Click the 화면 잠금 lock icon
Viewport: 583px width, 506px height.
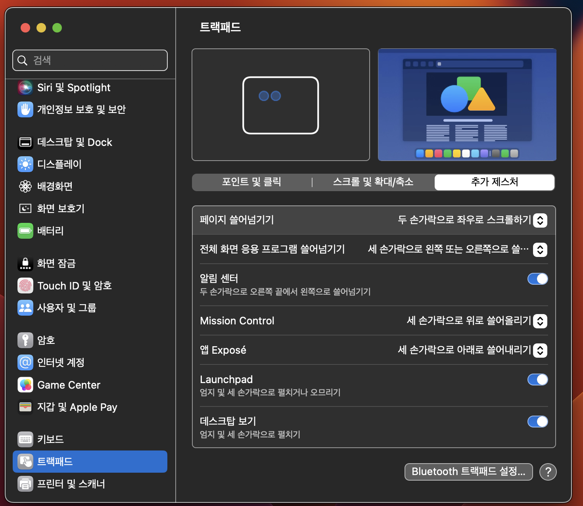pyautogui.click(x=25, y=263)
